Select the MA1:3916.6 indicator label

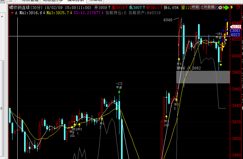pyautogui.click(x=31, y=13)
